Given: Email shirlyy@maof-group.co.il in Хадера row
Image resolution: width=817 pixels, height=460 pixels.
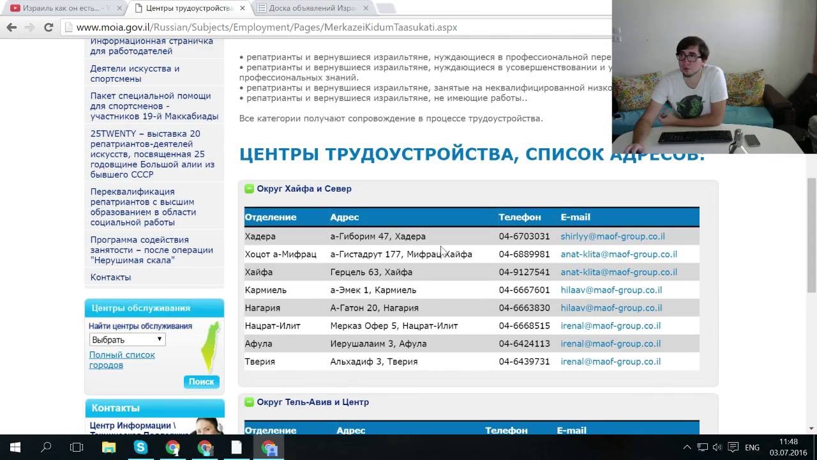Looking at the screenshot, I should tap(613, 236).
